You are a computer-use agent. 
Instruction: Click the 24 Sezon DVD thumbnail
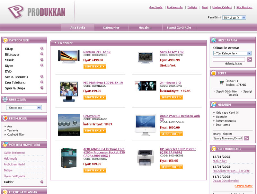coord(146,86)
